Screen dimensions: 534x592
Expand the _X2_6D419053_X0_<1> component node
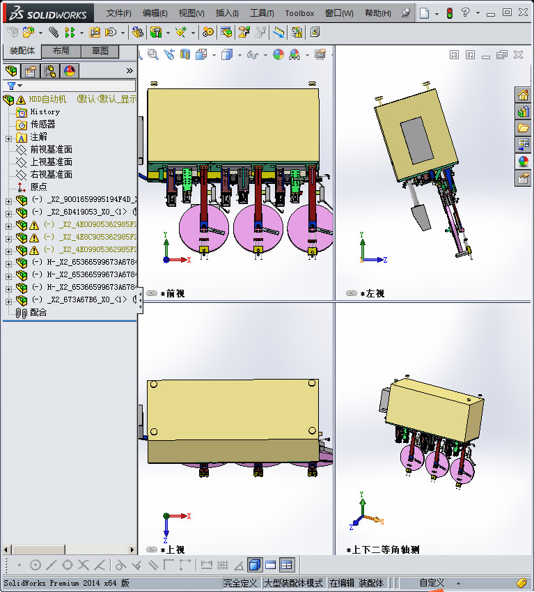pos(8,214)
